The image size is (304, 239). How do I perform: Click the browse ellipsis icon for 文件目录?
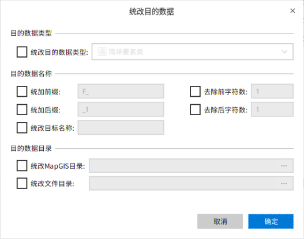[x=284, y=184]
